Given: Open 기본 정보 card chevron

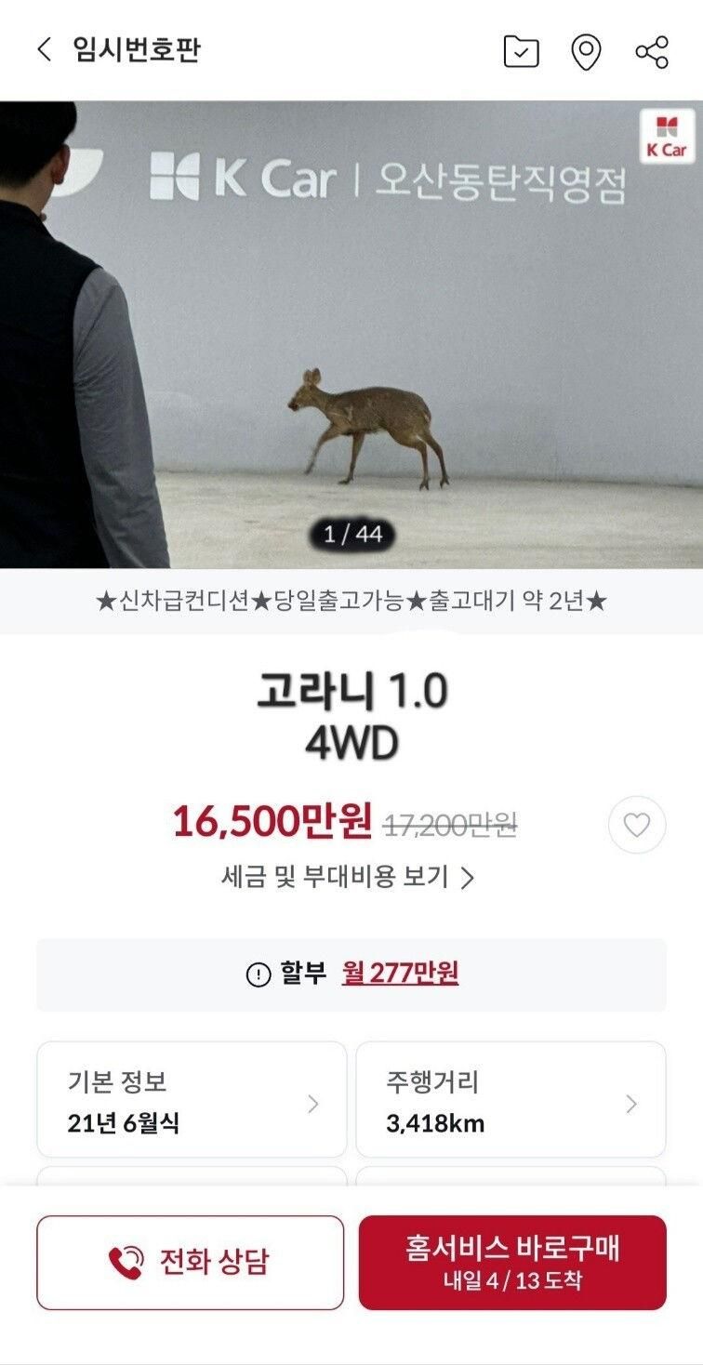Looking at the screenshot, I should [x=313, y=1104].
